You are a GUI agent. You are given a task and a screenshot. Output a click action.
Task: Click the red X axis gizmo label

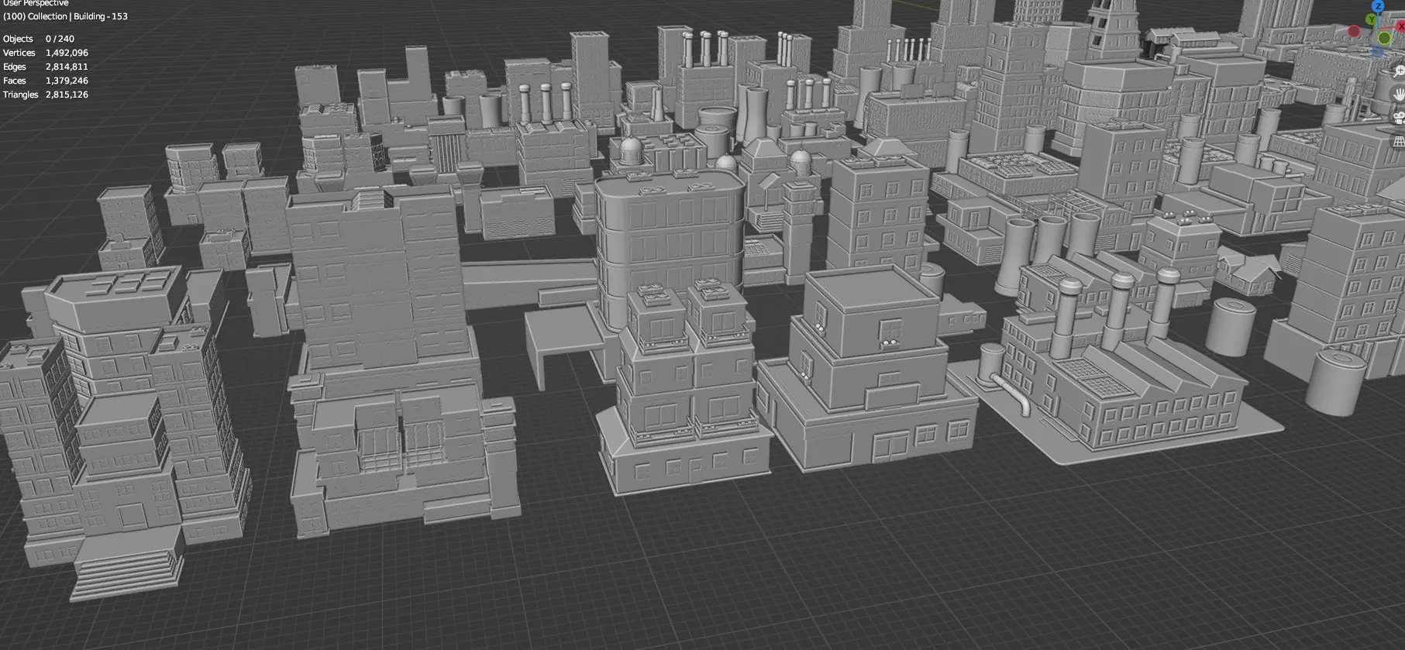click(1401, 26)
